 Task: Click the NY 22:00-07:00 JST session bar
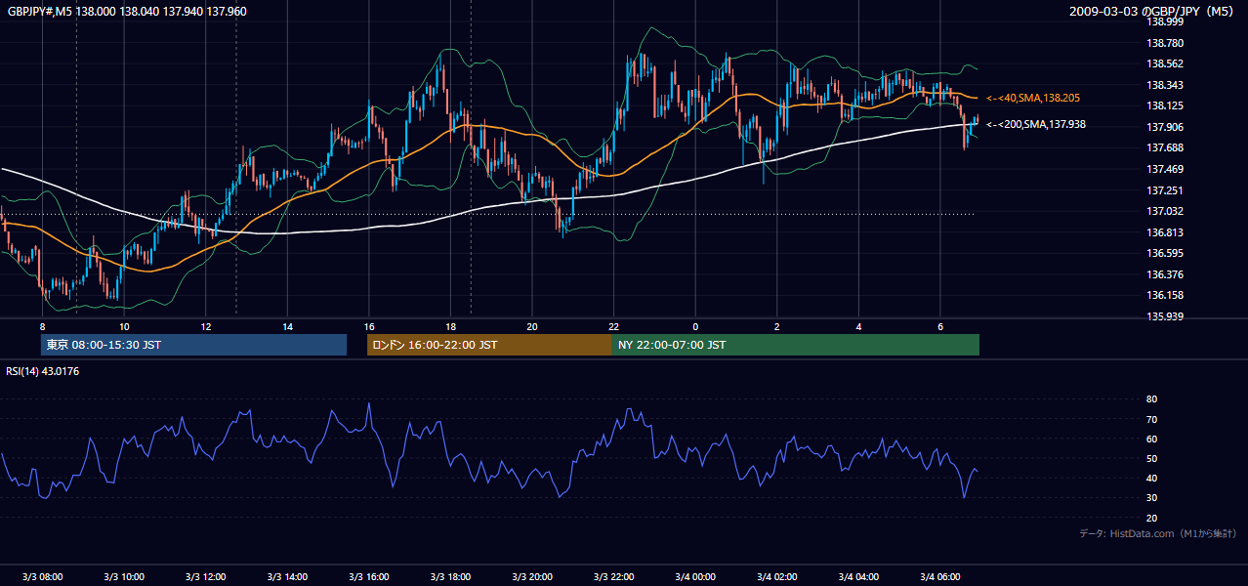point(796,345)
